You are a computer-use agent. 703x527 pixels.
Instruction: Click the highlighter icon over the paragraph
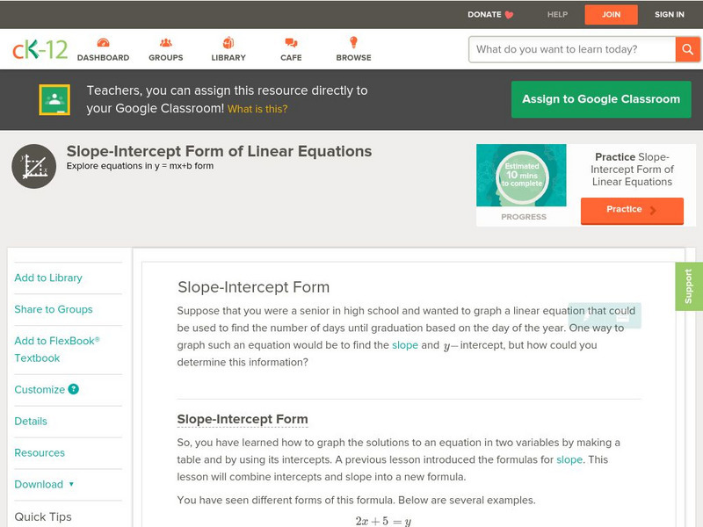click(586, 317)
